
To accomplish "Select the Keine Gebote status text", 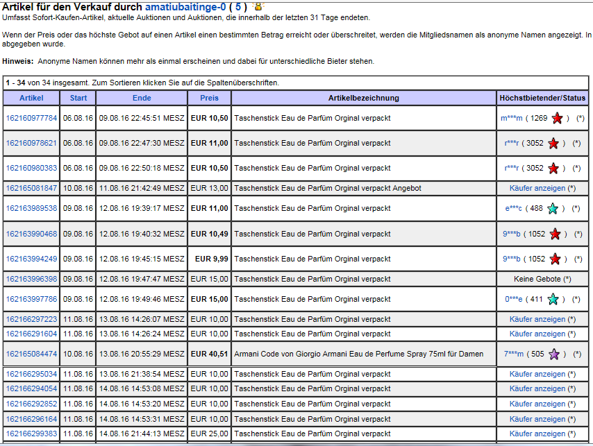I will pos(537,279).
